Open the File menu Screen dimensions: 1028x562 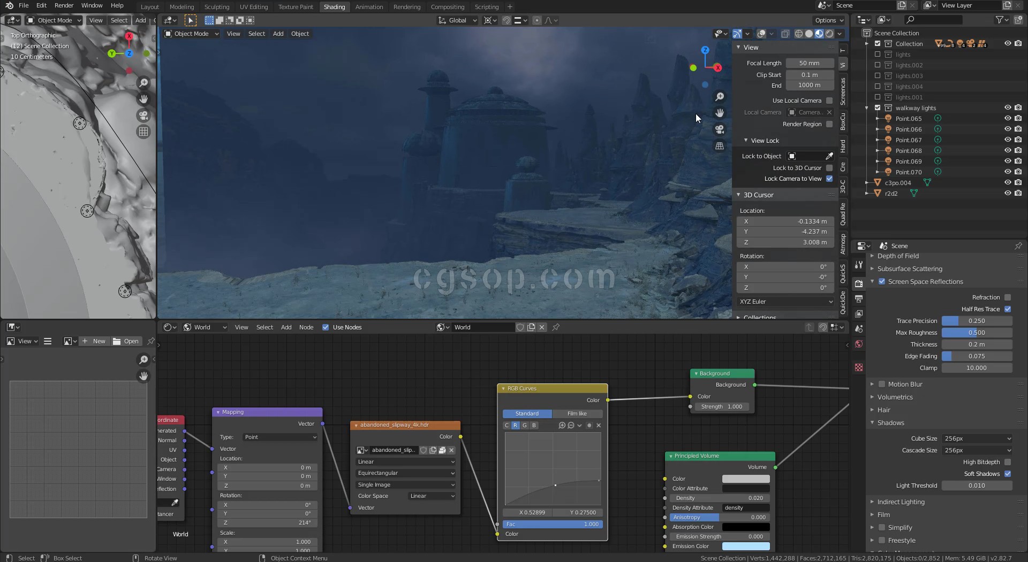click(x=24, y=5)
